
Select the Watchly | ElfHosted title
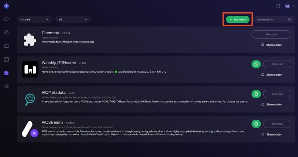click(x=59, y=62)
